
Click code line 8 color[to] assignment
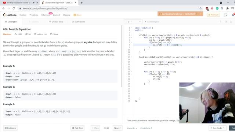[167, 45]
